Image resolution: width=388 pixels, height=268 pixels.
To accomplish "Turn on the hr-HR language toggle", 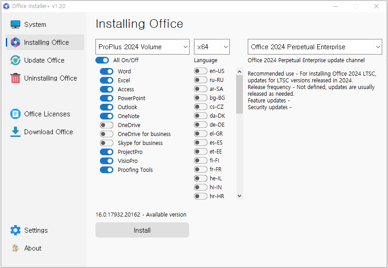I will pos(201,196).
